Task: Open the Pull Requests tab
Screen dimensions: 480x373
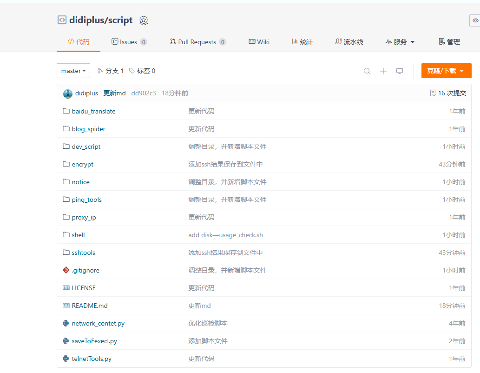Action: coord(198,42)
